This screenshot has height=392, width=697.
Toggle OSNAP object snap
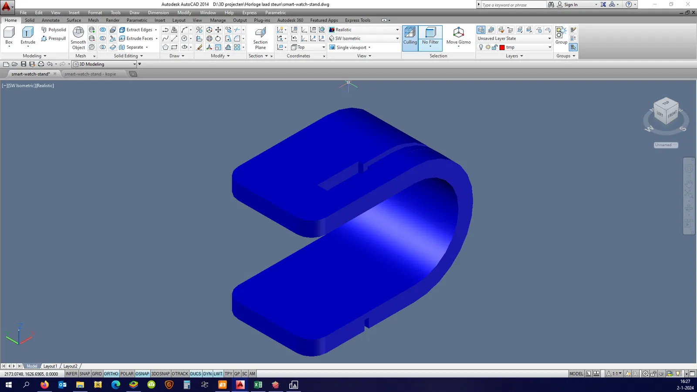pyautogui.click(x=142, y=374)
